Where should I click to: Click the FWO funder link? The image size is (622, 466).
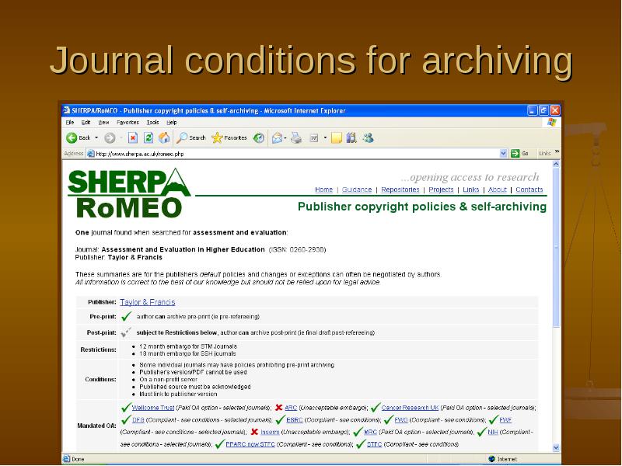[x=401, y=419]
